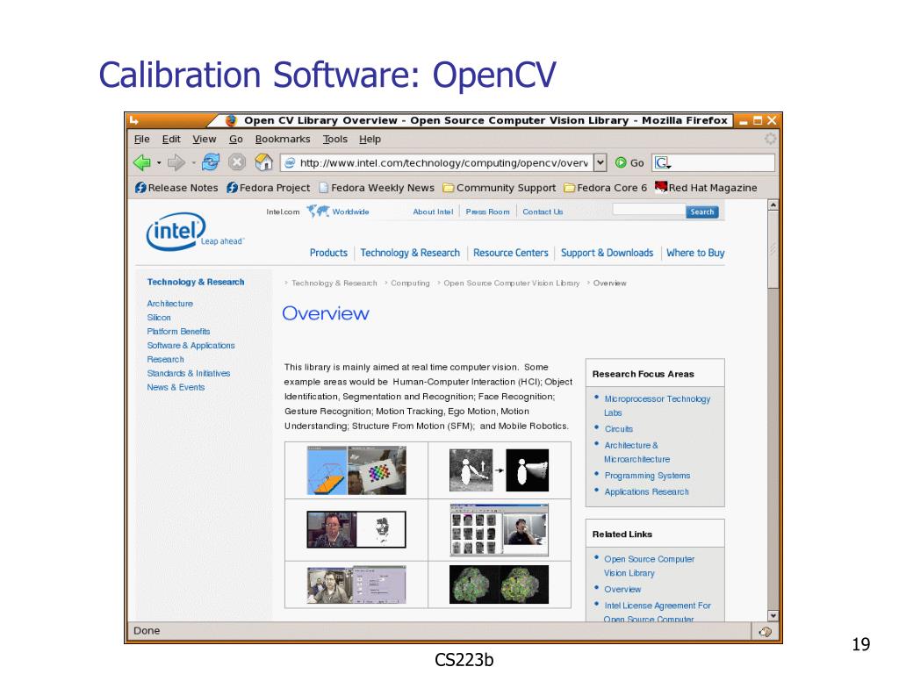Select Research in the left sidebar

tap(165, 359)
